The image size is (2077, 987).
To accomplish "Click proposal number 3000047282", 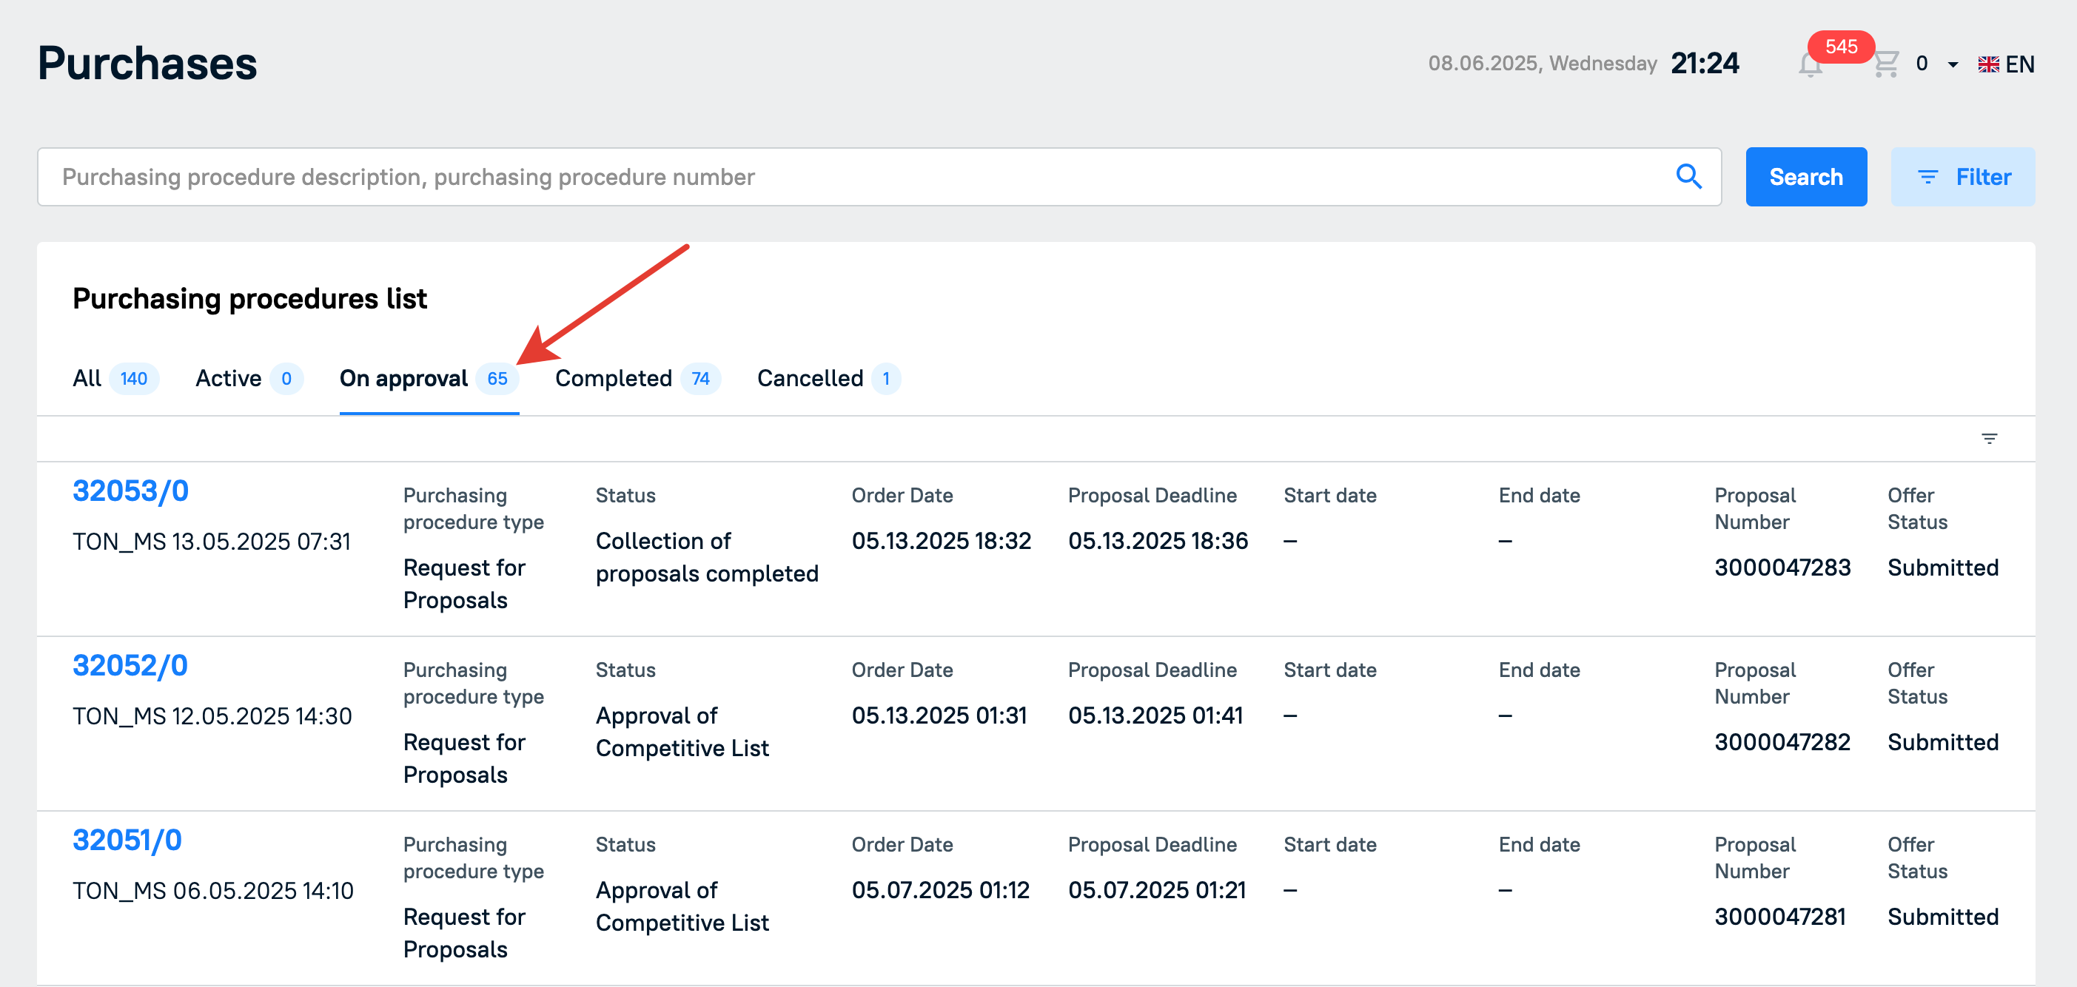I will click(x=1782, y=742).
